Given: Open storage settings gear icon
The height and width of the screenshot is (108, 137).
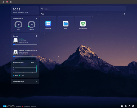Looking at the screenshot, I should (x=36, y=36).
